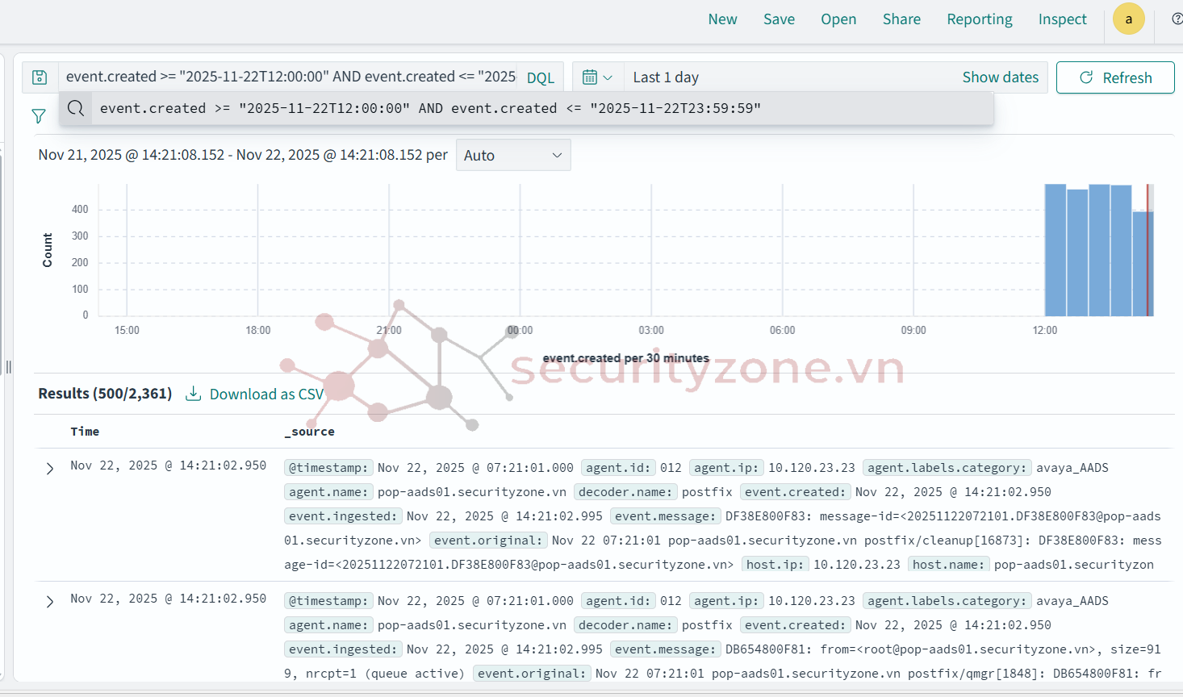Open the Auto interval dropdown
This screenshot has height=697, width=1183.
click(x=512, y=155)
